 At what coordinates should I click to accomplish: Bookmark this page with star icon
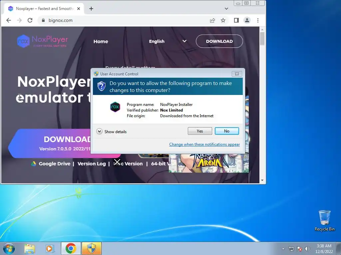tap(223, 20)
